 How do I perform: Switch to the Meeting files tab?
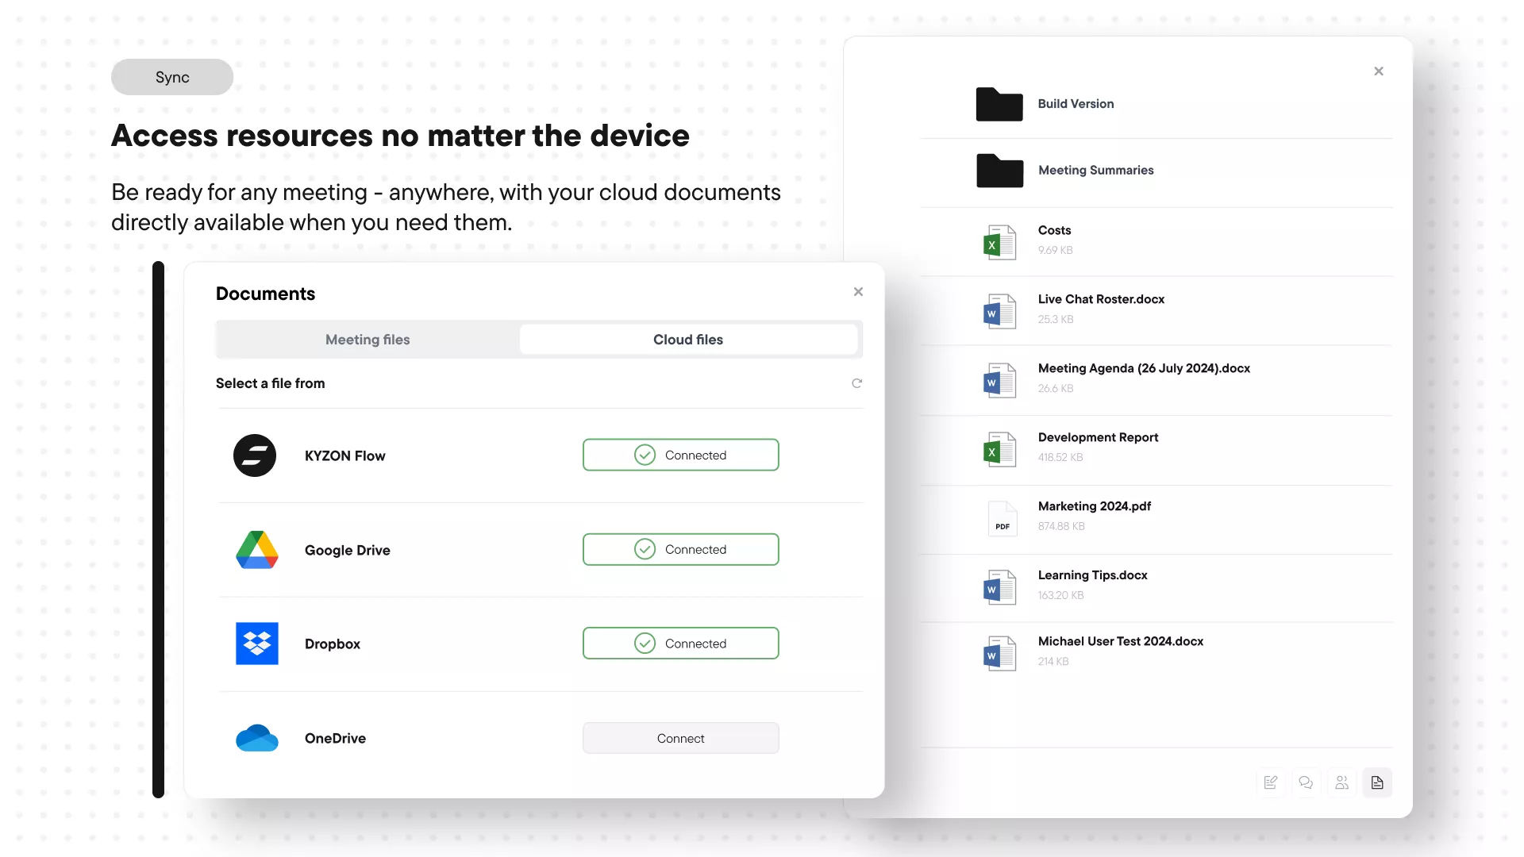[368, 340]
